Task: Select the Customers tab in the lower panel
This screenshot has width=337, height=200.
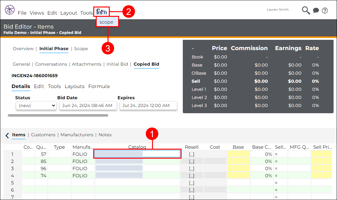Action: [x=43, y=135]
